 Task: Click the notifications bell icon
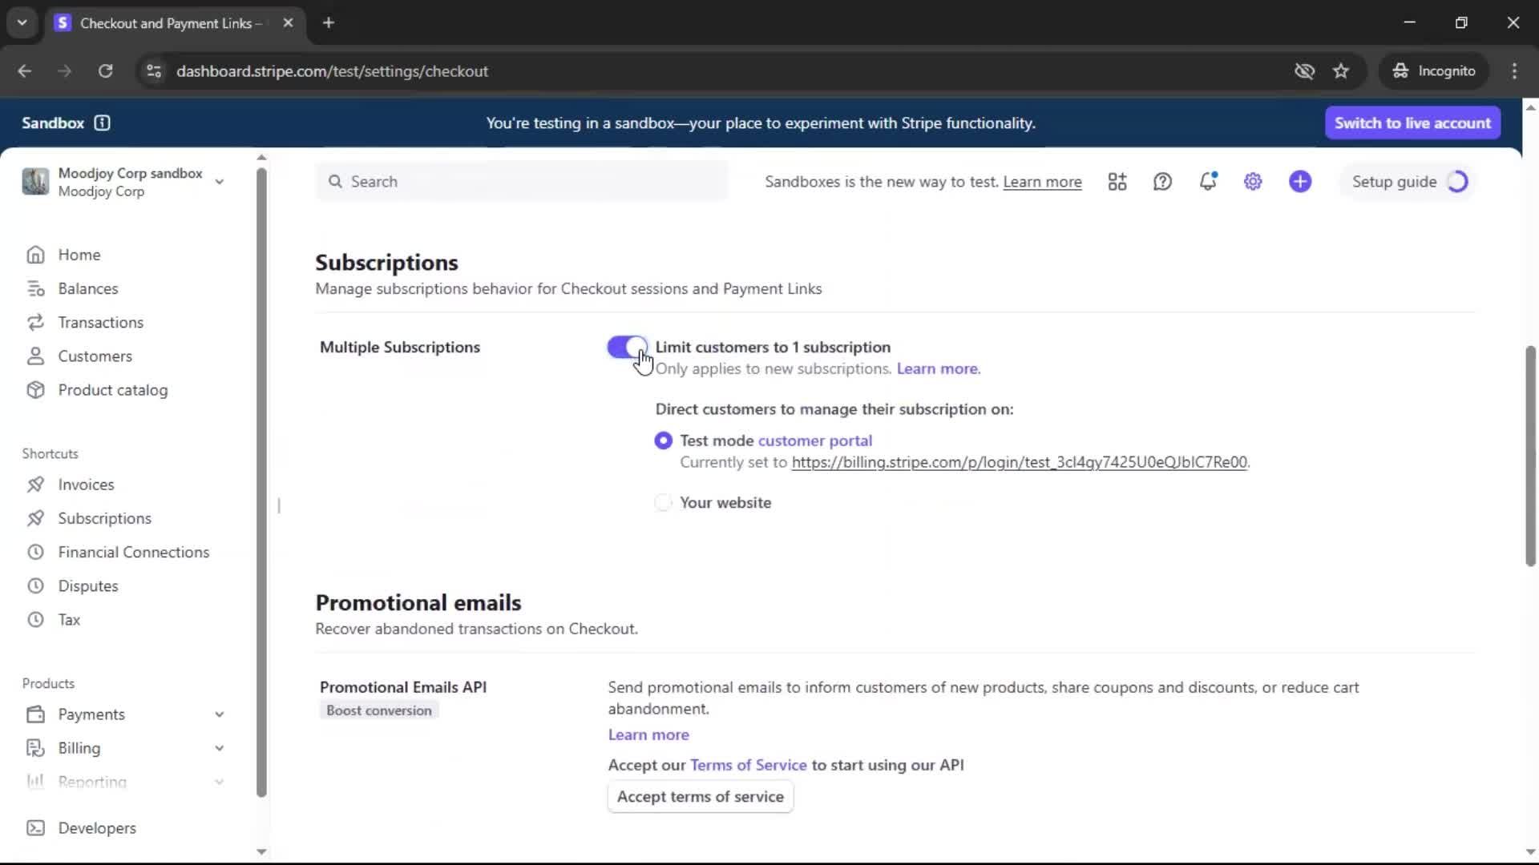click(1207, 182)
